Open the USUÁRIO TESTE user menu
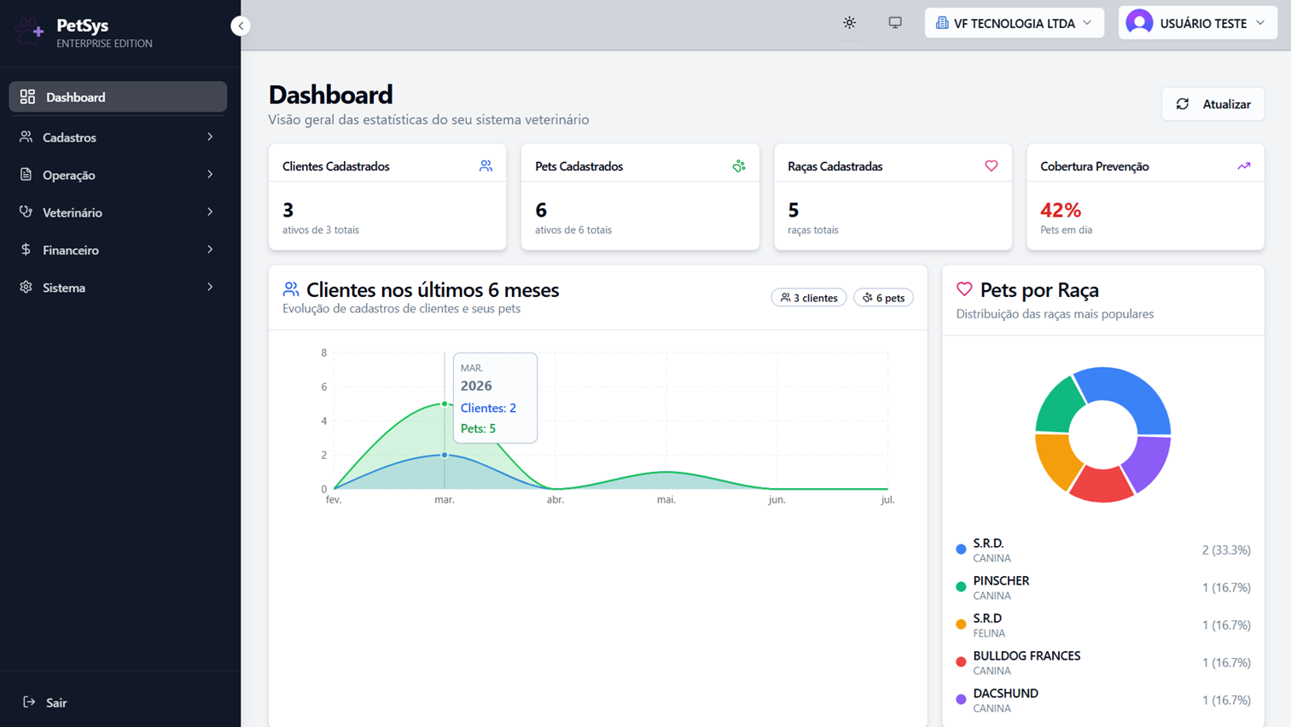 point(1197,23)
